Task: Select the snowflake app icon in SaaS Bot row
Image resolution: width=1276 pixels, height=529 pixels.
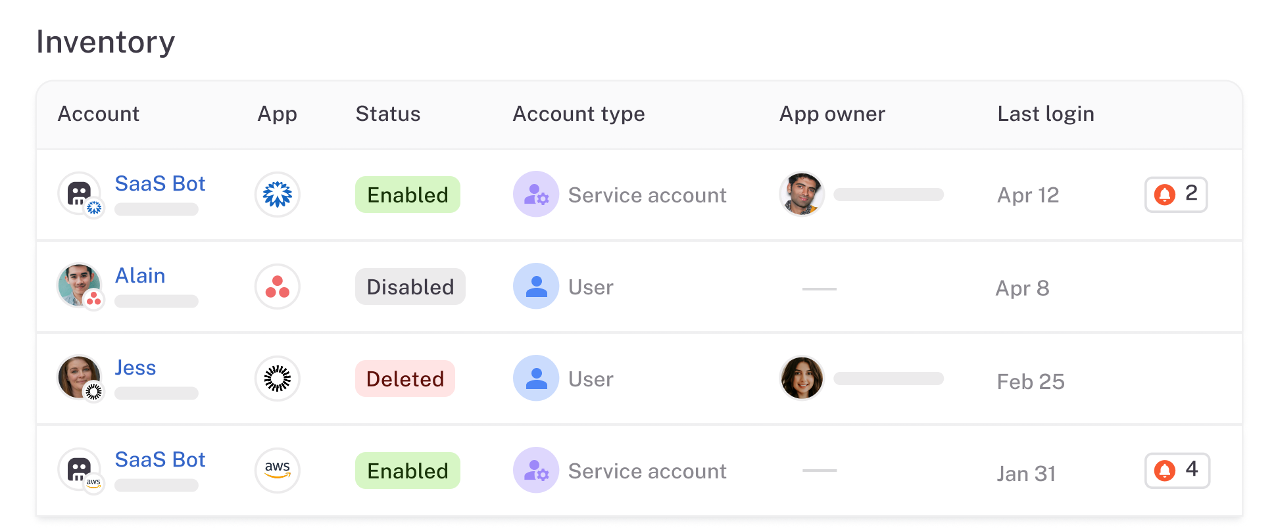Action: 277,195
